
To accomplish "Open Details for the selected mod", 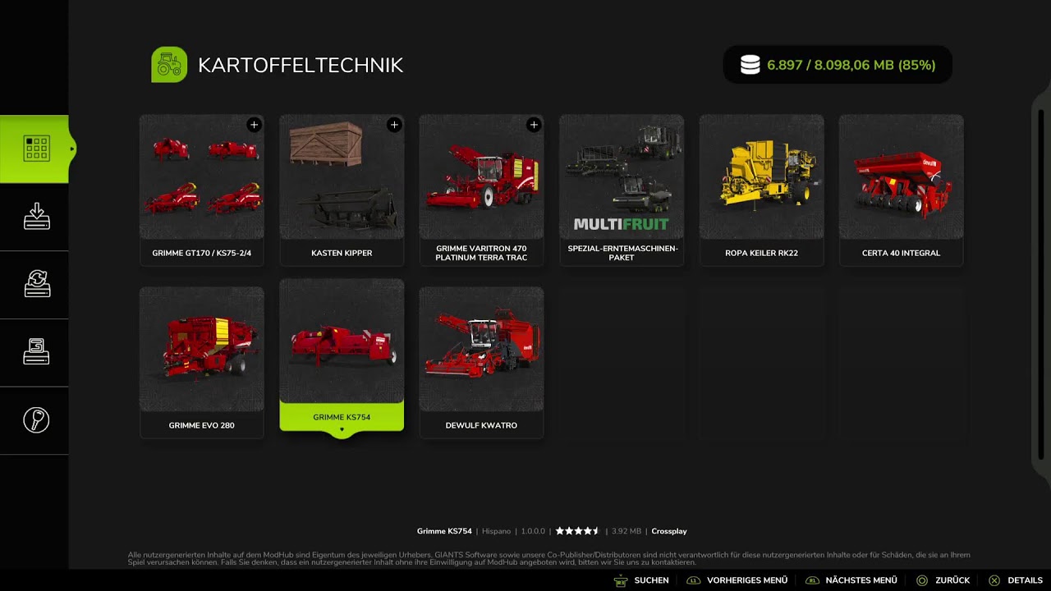I will click(x=1015, y=580).
